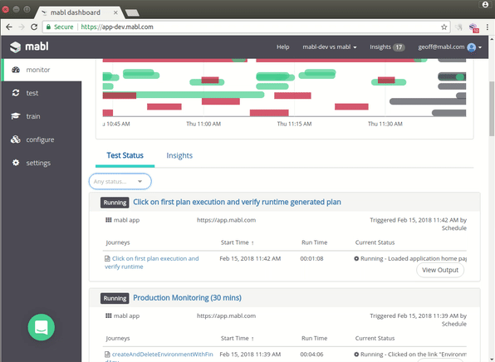
Task: Click the long gray timeline bar at right
Action: 428,101
